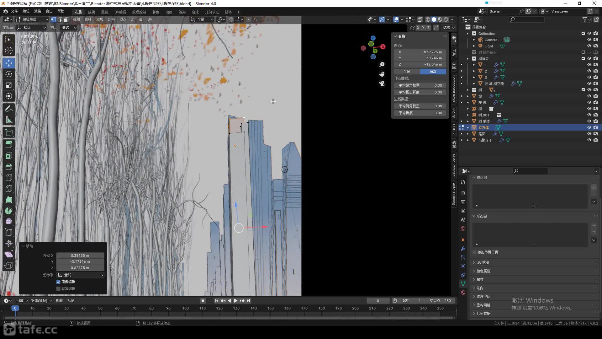602x339 pixels.
Task: Toggle visibility of 马路牙子 object
Action: [589, 140]
